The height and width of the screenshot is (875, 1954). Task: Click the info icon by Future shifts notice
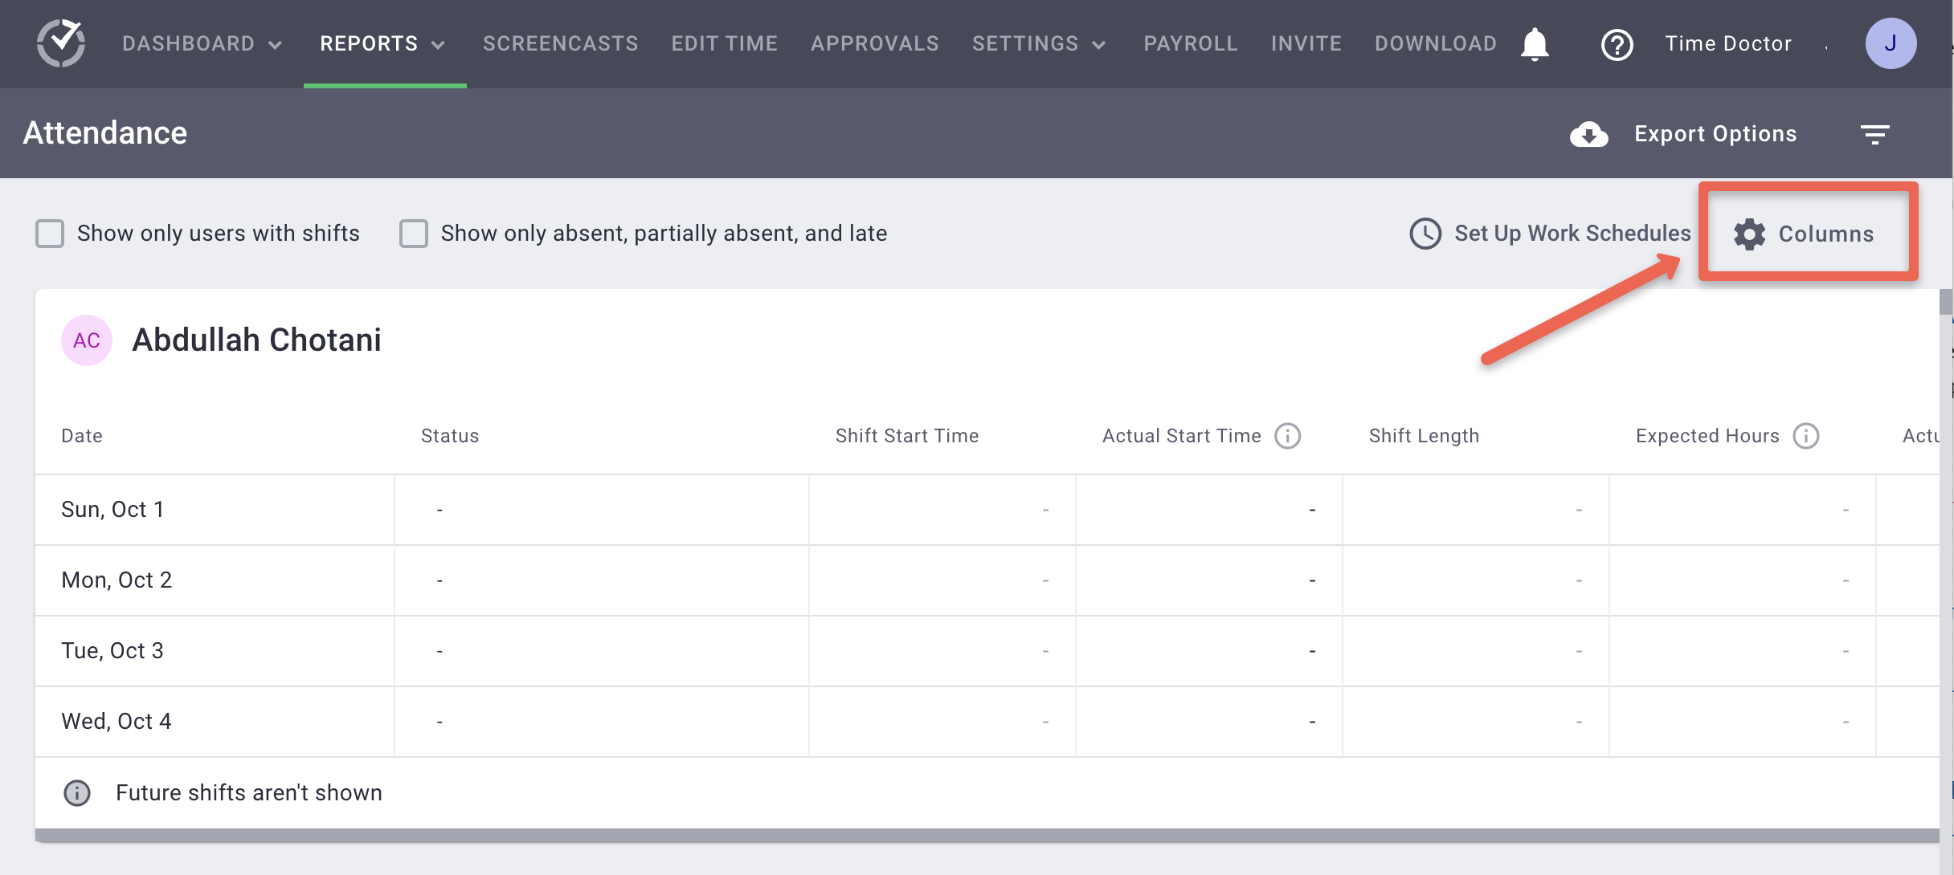click(77, 793)
